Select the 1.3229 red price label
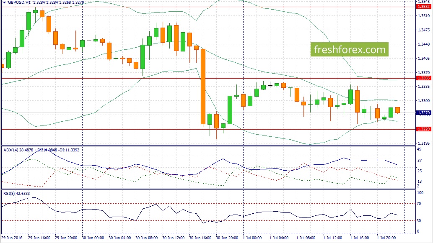 424,129
